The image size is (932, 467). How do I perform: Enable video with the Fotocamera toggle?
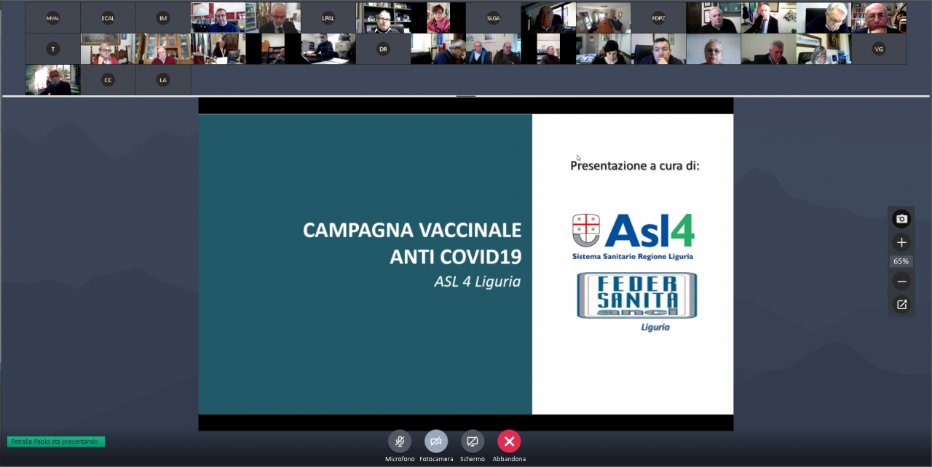tap(436, 441)
